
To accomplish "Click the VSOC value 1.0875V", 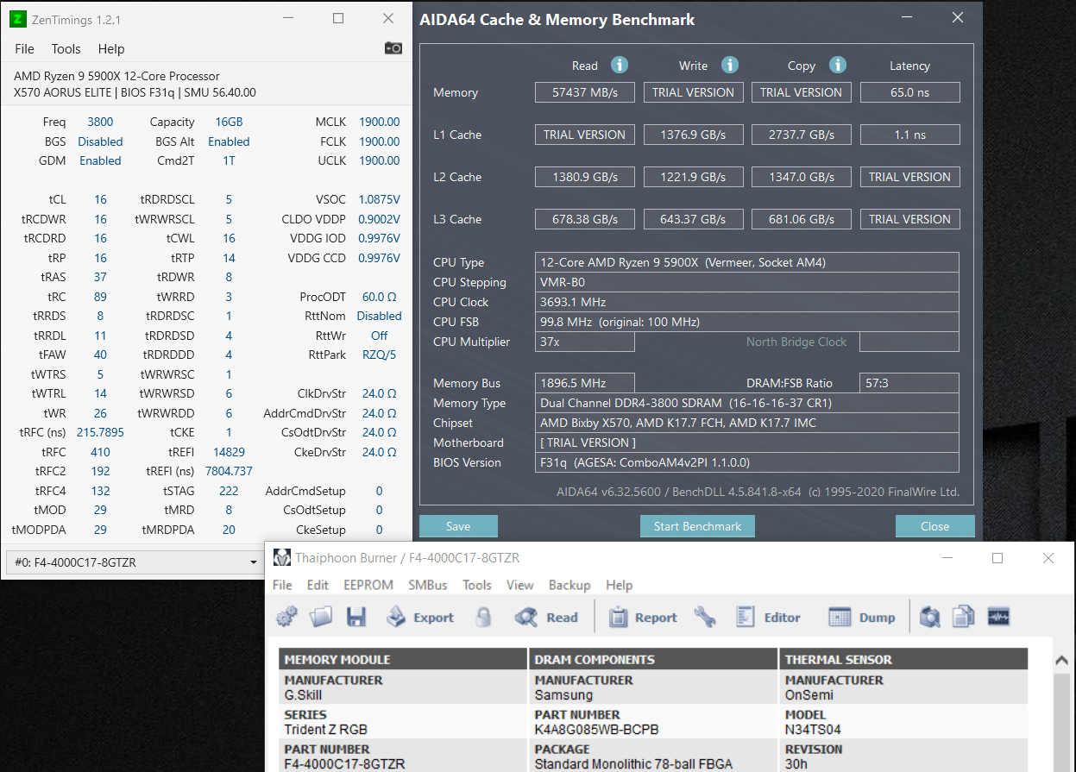I will click(x=379, y=199).
